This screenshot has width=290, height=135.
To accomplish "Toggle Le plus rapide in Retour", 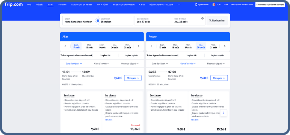I will click(x=217, y=55).
